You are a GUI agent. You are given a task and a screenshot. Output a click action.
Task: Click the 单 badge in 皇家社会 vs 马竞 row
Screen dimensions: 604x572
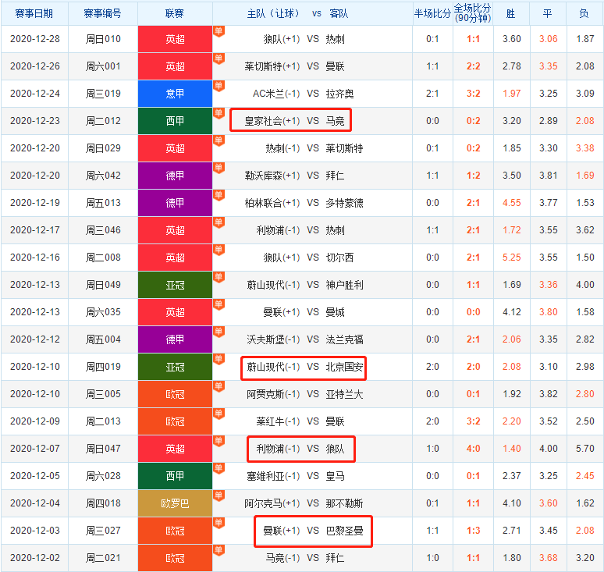[x=218, y=113]
